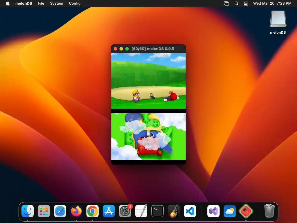Open GarageBand from the Dock
297x223 pixels.
(x=174, y=211)
